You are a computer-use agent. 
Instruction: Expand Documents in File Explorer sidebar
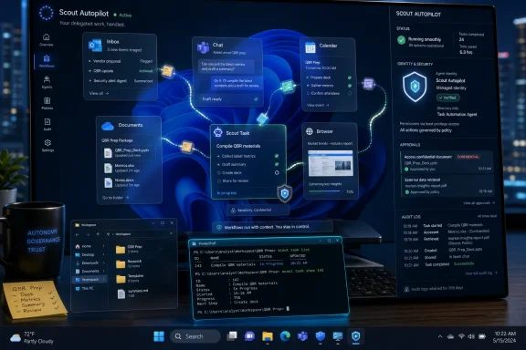click(x=104, y=271)
